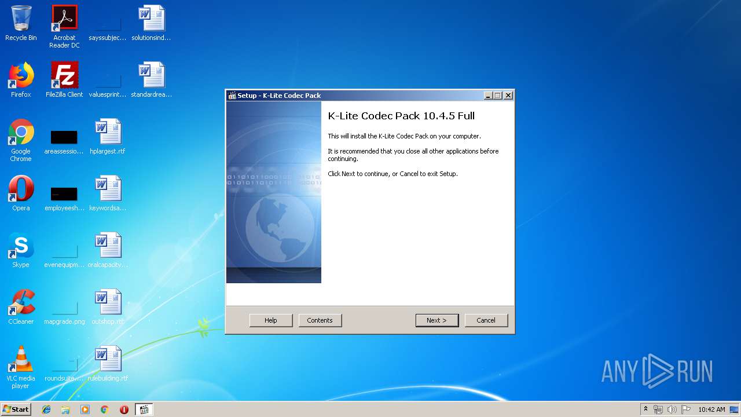Open the Windows Start menu

pos(16,409)
